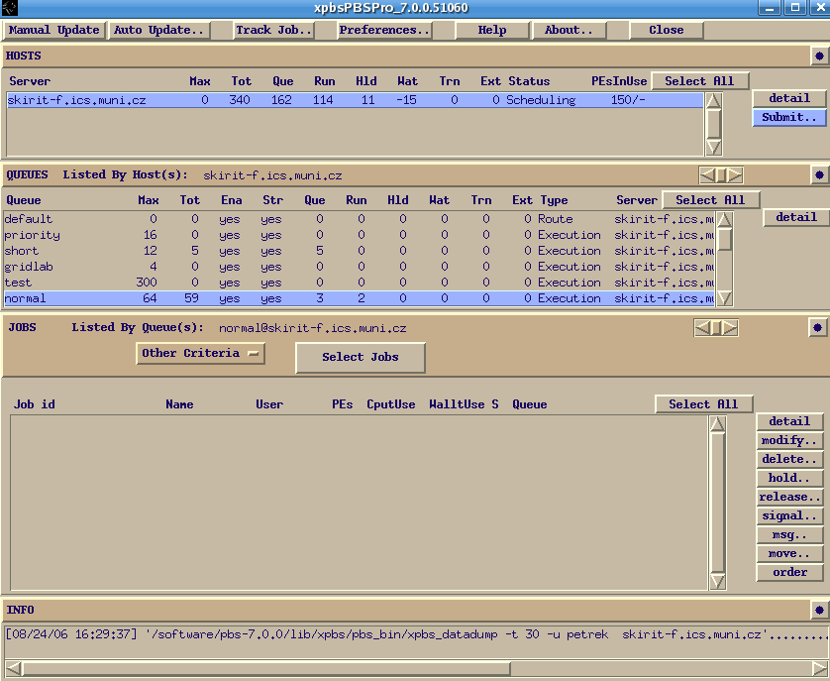Click the up arrow of the HOSTS list scrollbar
The image size is (830, 681).
click(x=713, y=101)
